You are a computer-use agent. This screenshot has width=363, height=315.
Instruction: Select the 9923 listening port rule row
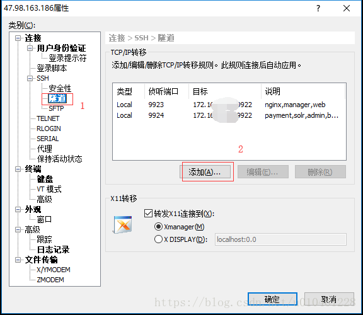point(229,105)
